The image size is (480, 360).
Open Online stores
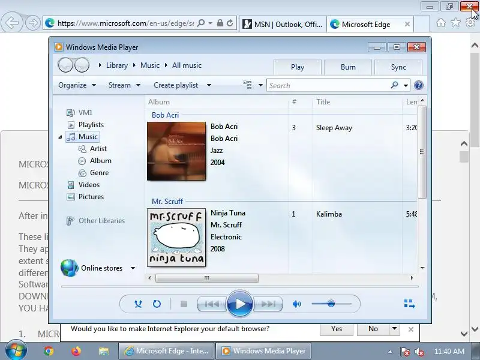(92, 268)
